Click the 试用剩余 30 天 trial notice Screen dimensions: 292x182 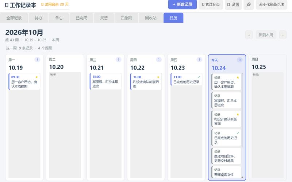[x=55, y=4]
